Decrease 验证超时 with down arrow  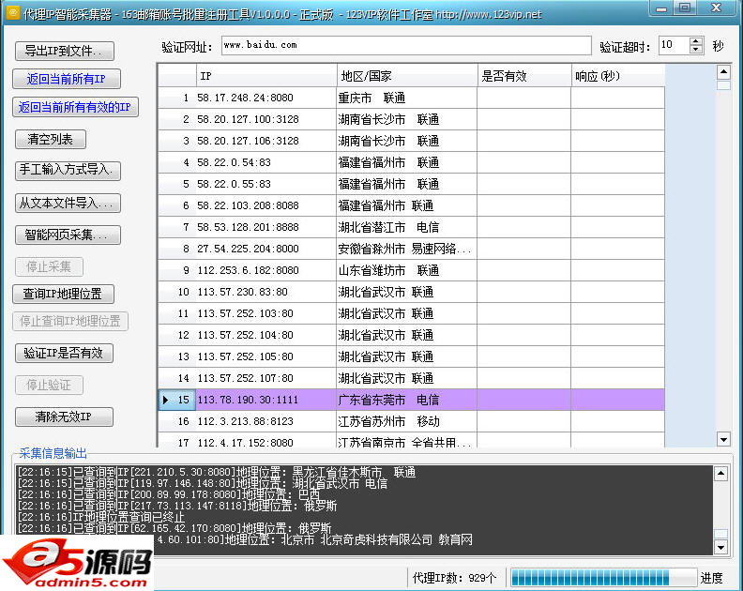click(695, 50)
